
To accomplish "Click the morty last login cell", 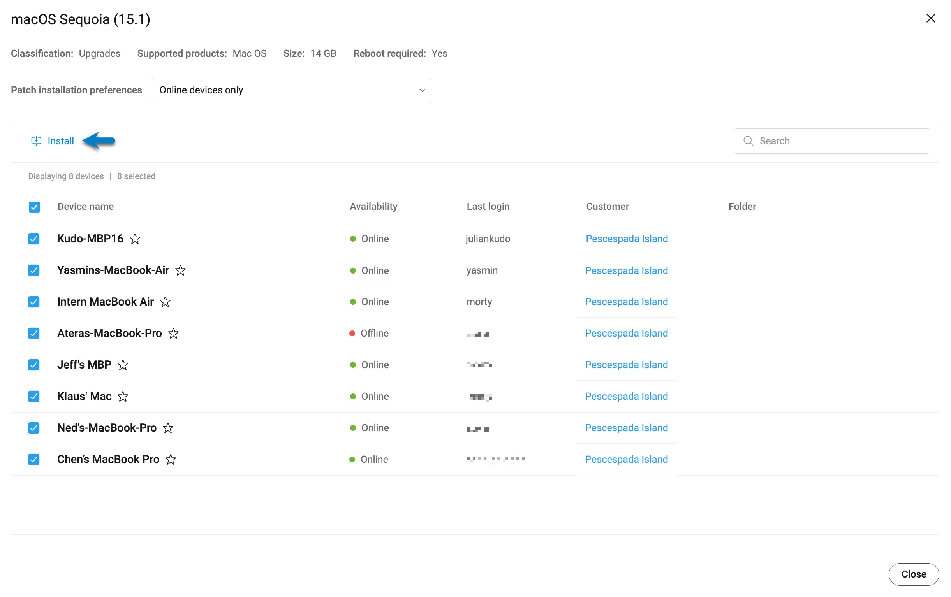I will 479,302.
